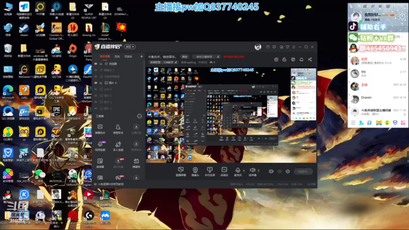Select the 浏览器 source row
This screenshot has width=409, height=230.
click(119, 63)
